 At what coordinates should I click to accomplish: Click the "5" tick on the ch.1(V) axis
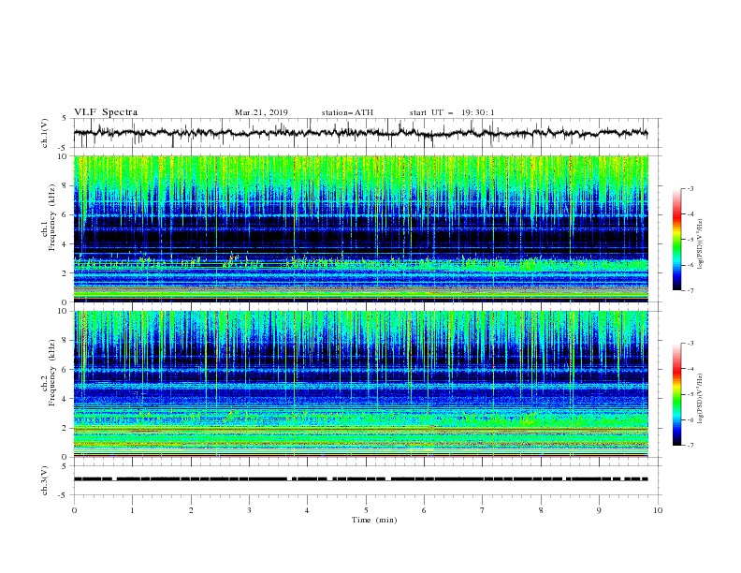click(x=65, y=118)
